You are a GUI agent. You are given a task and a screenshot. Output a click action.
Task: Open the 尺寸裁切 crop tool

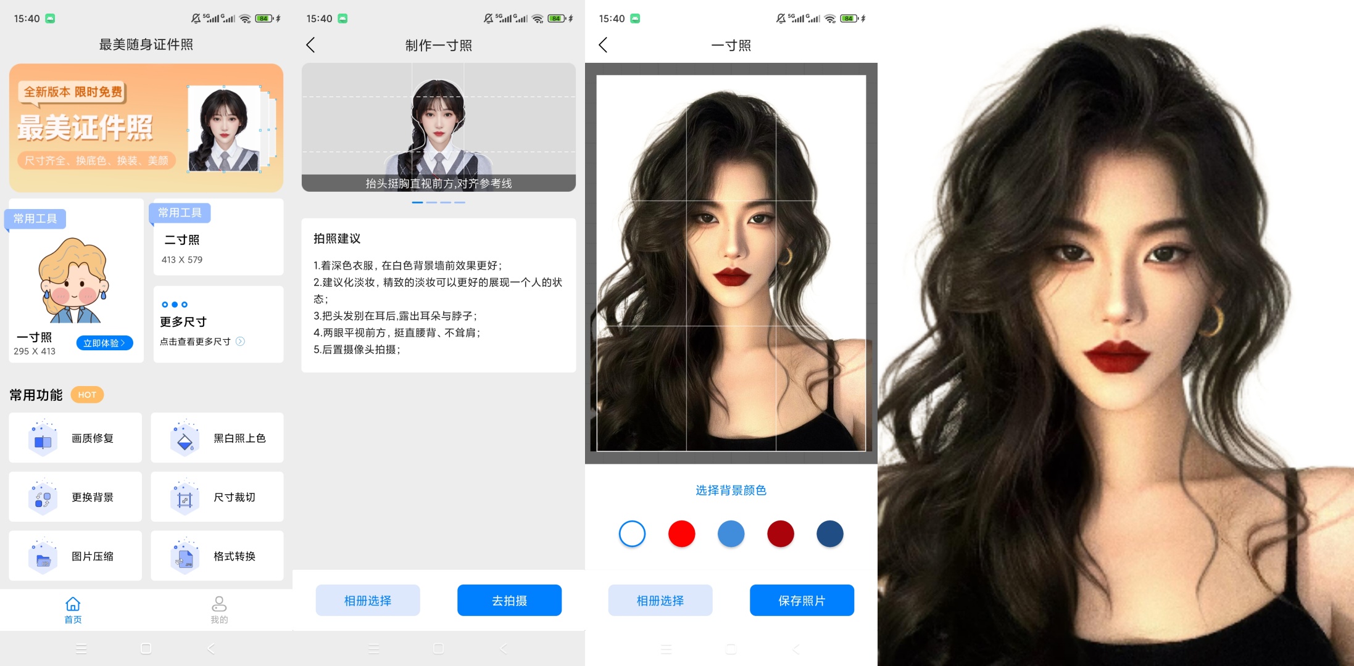click(x=217, y=497)
